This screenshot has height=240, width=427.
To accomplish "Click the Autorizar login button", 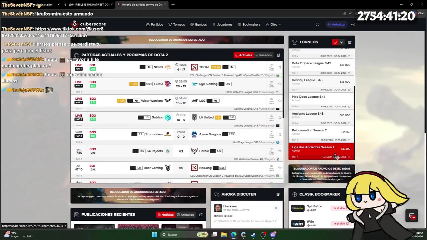I will [337, 24].
